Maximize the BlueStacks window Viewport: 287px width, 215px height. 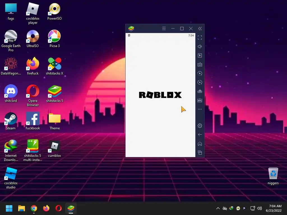click(x=182, y=29)
